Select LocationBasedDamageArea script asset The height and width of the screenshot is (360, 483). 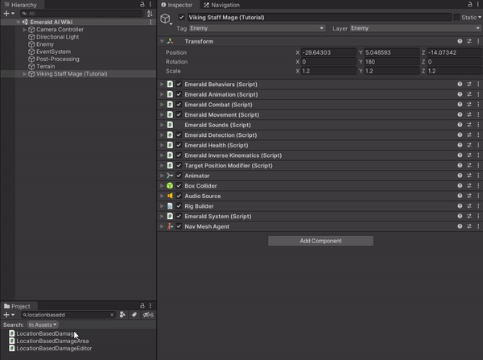[x=52, y=341]
